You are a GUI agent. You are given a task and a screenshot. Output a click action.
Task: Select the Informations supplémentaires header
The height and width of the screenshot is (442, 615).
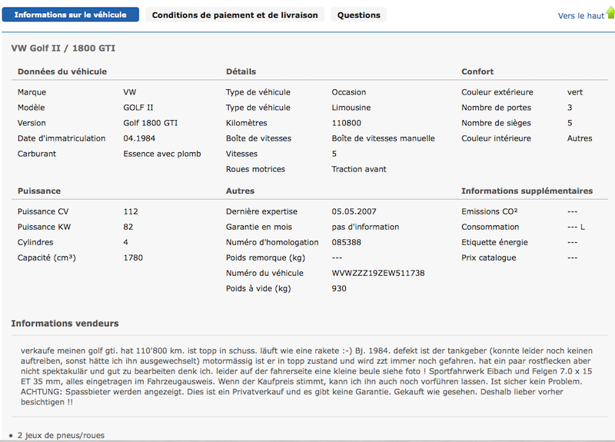point(527,191)
